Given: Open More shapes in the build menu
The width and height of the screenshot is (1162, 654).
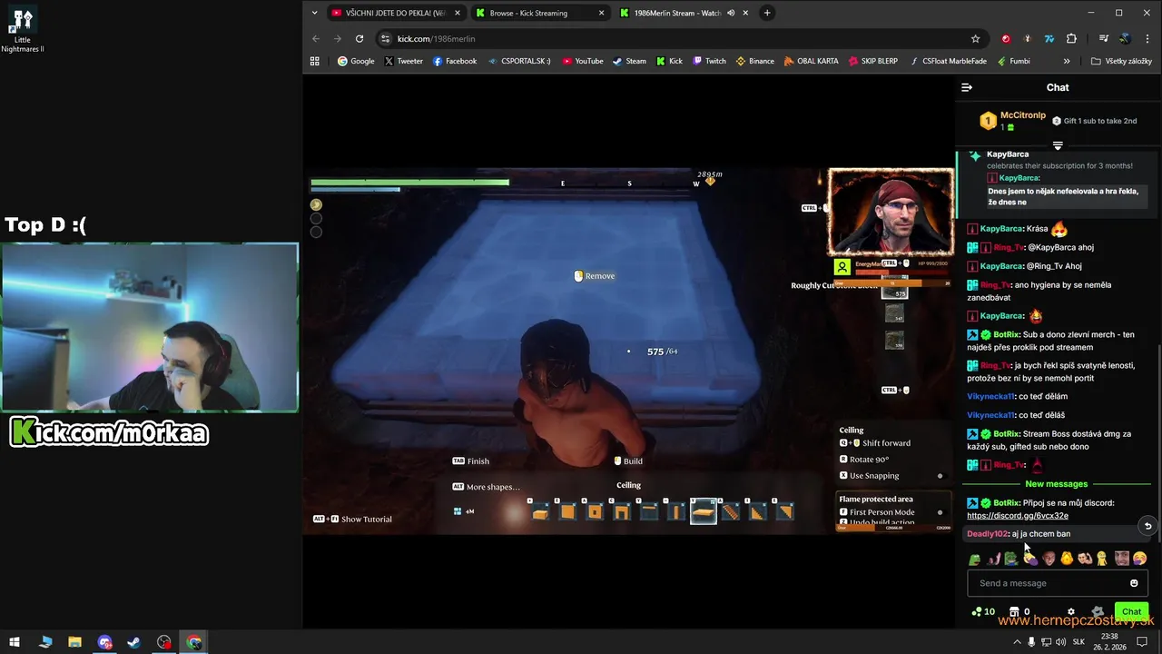Looking at the screenshot, I should 487,487.
